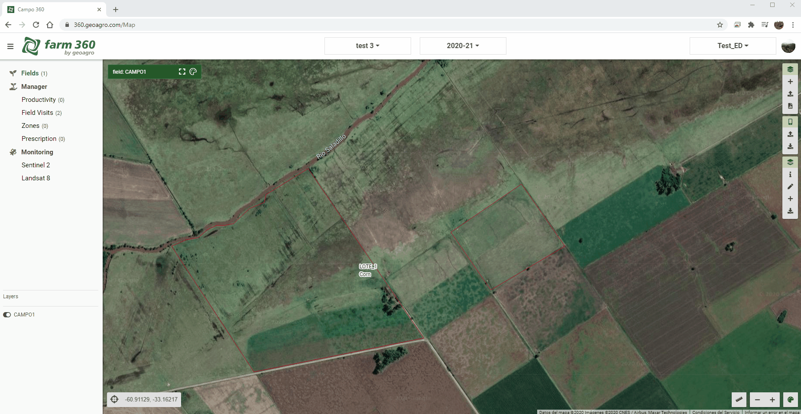The height and width of the screenshot is (414, 801).
Task: Open a new browser tab
Action: (116, 9)
